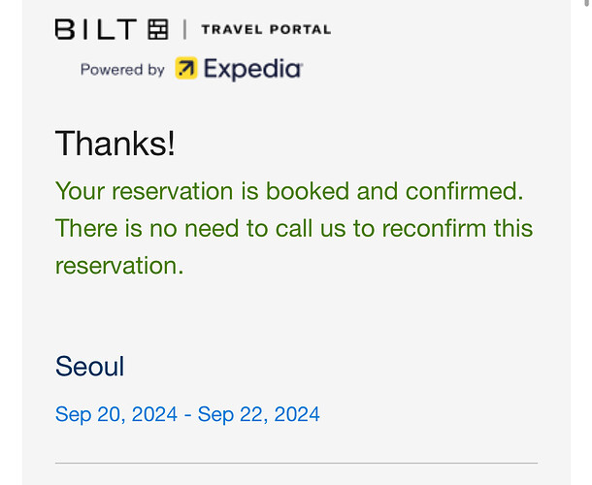The width and height of the screenshot is (592, 485).
Task: Click the "Powered by" text
Action: [122, 70]
